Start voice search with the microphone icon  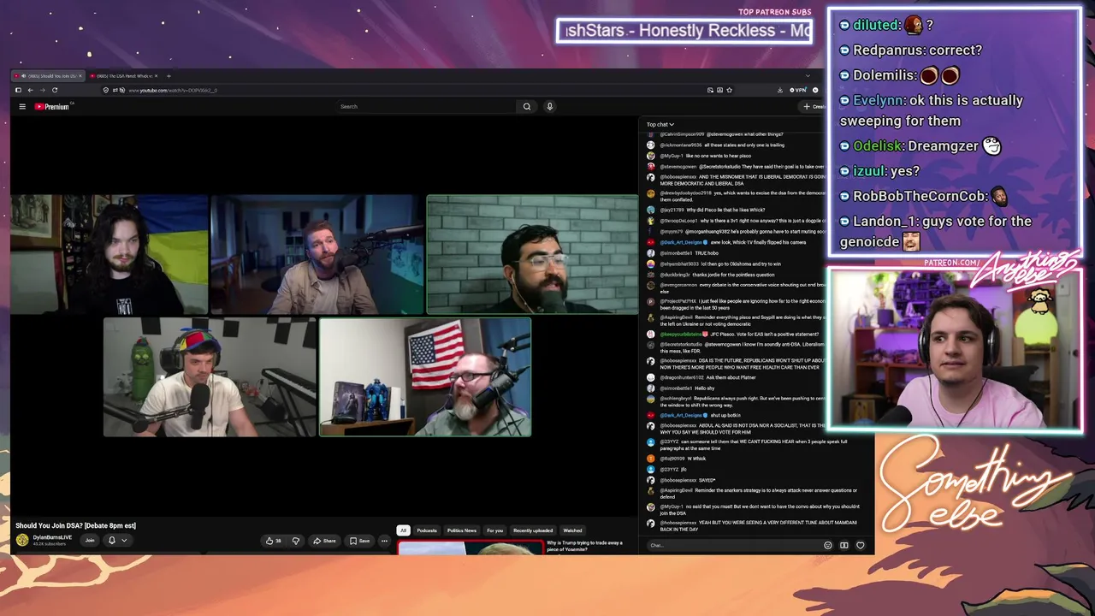point(549,106)
